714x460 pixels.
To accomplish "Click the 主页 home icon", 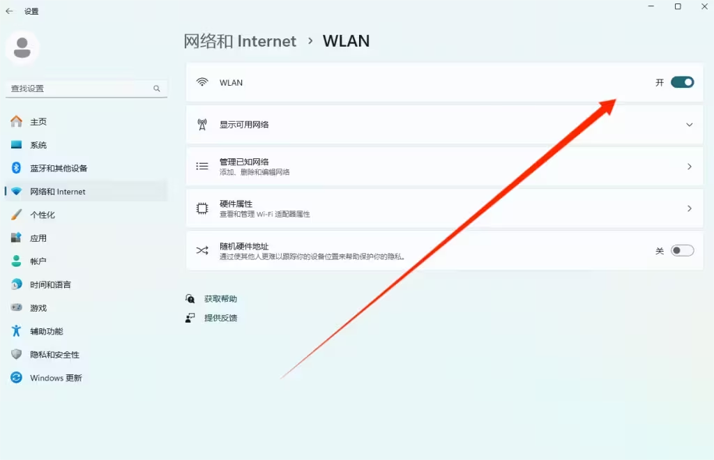I will tap(17, 121).
